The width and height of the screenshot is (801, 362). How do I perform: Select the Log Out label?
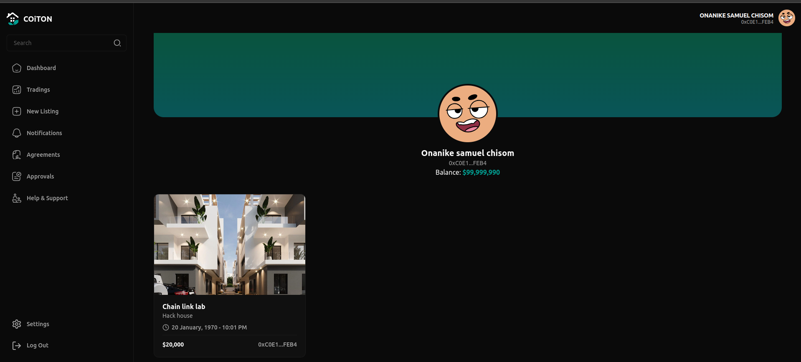pyautogui.click(x=38, y=345)
